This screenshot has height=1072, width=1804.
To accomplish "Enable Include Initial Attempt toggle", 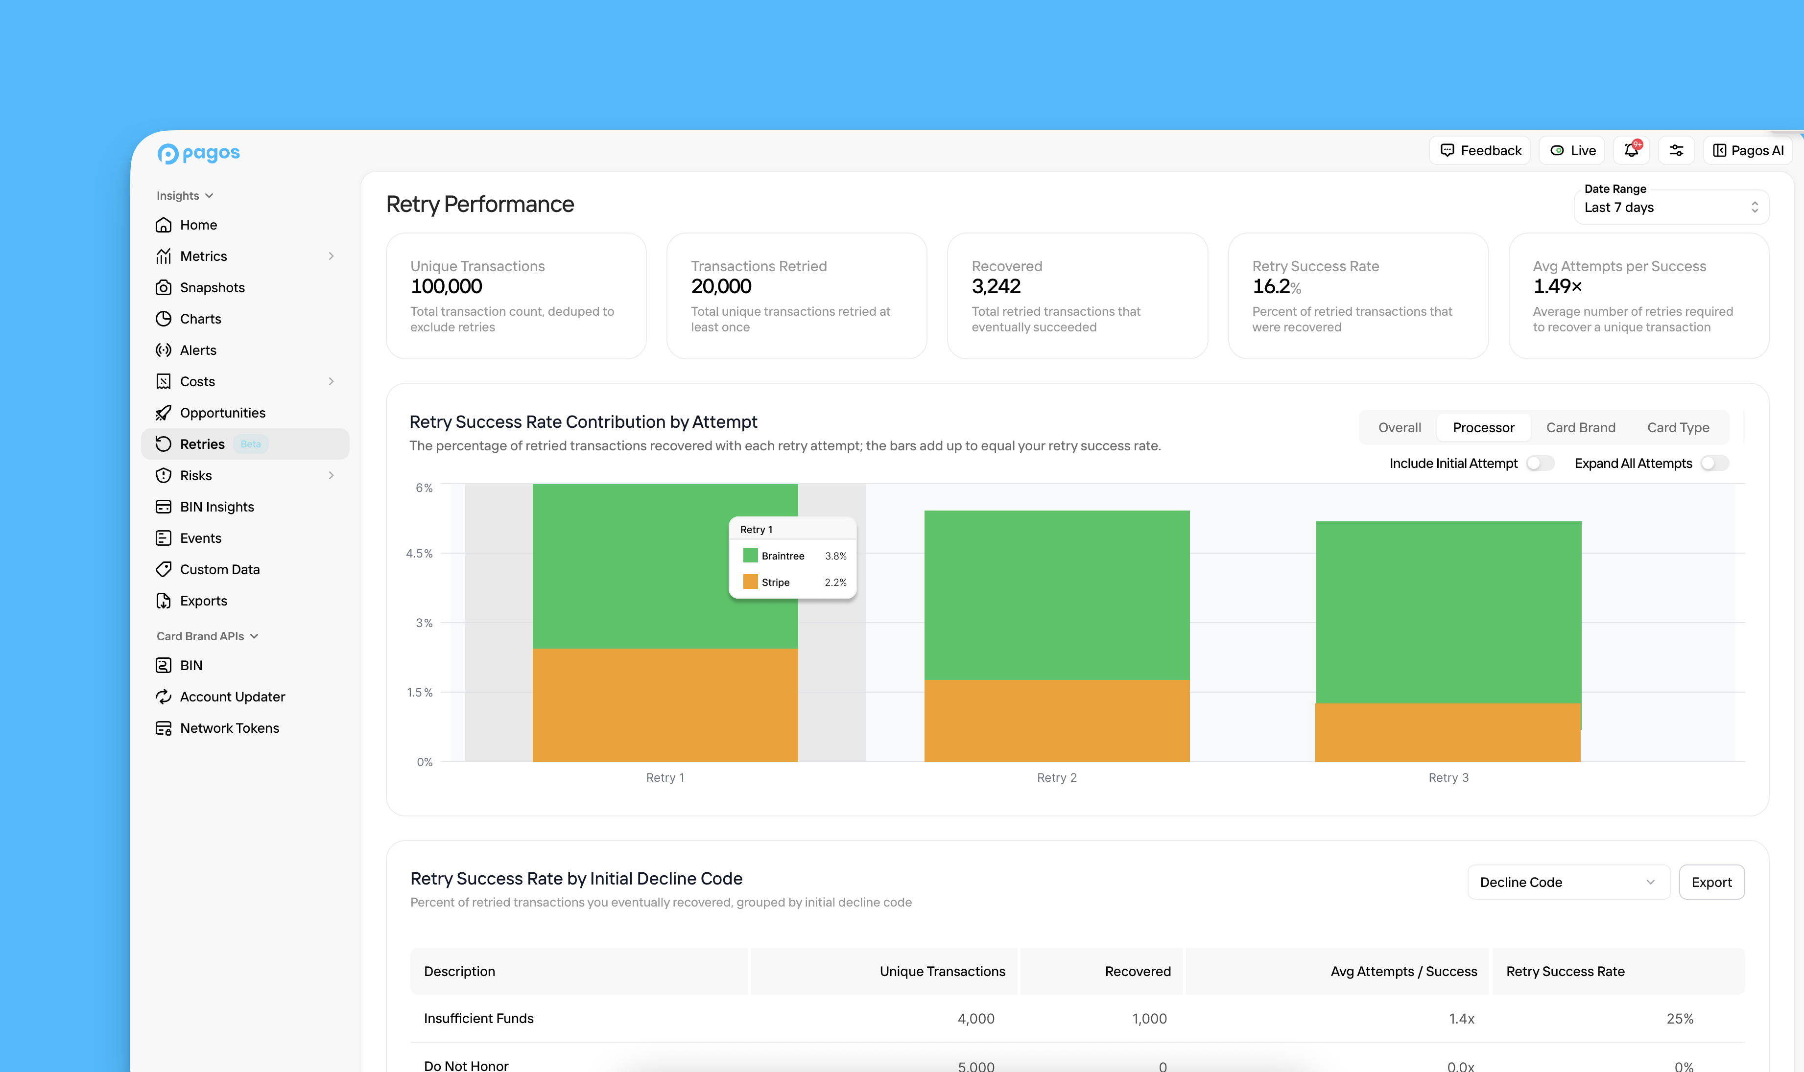I will coord(1540,464).
